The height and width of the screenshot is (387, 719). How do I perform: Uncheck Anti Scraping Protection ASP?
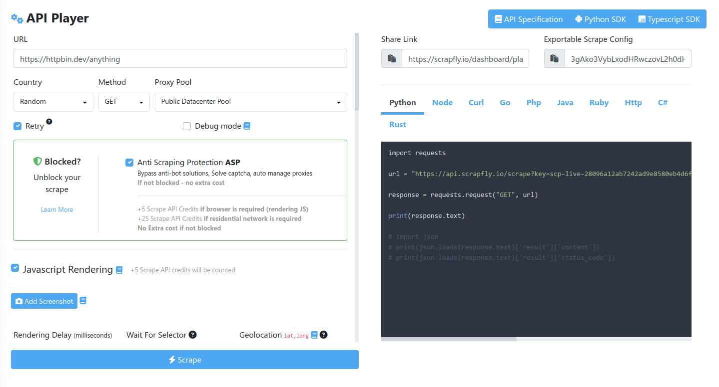pos(129,162)
